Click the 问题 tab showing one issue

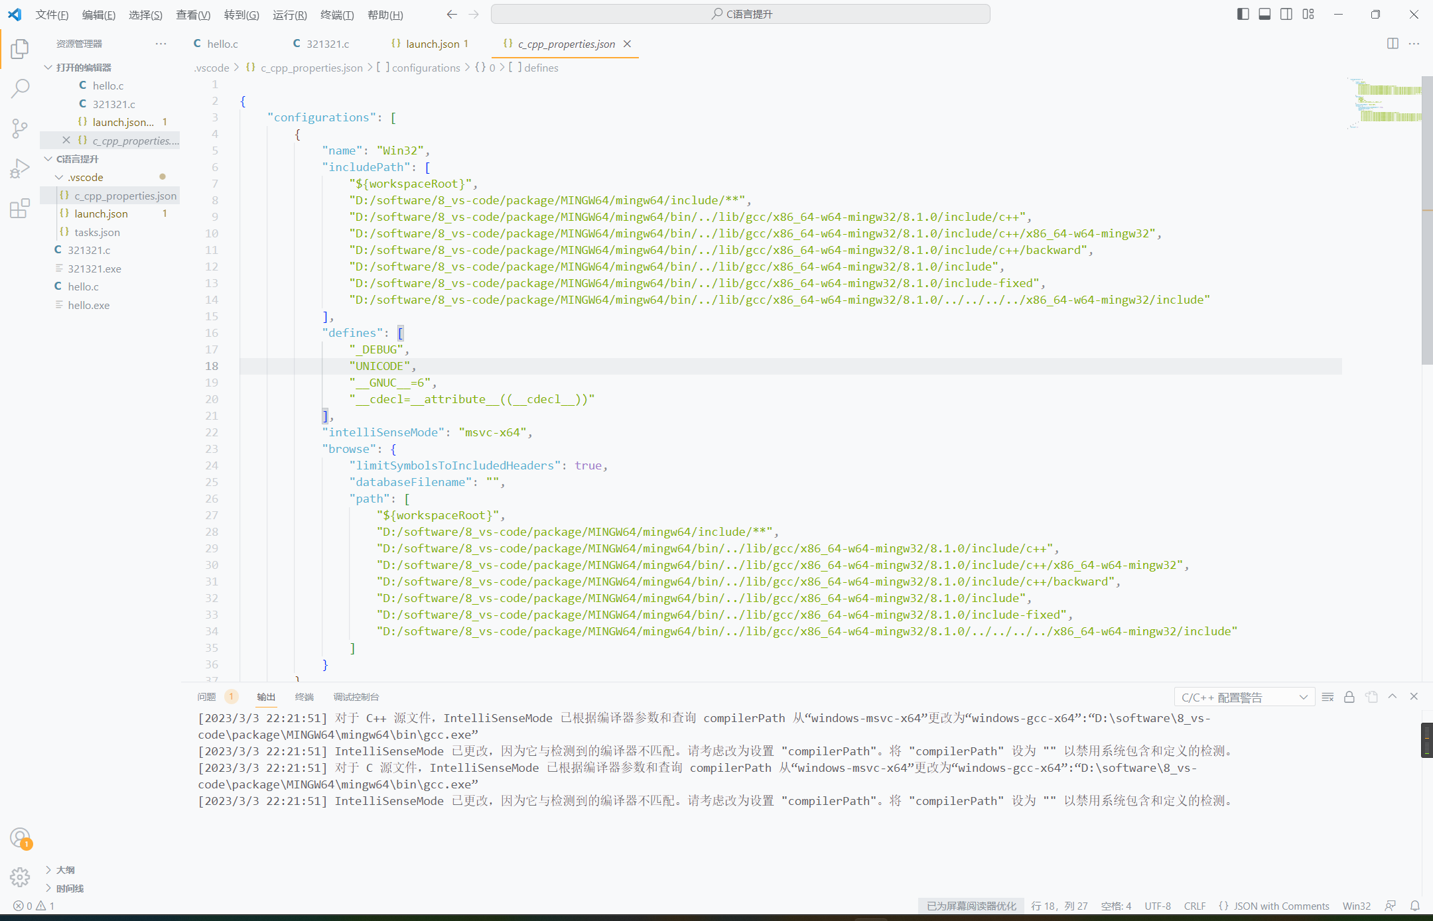(x=207, y=697)
